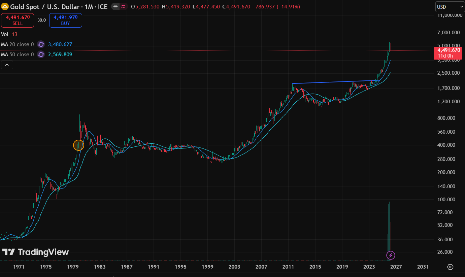
Task: Select the MA 20 close indicator label
Action: [x=17, y=44]
